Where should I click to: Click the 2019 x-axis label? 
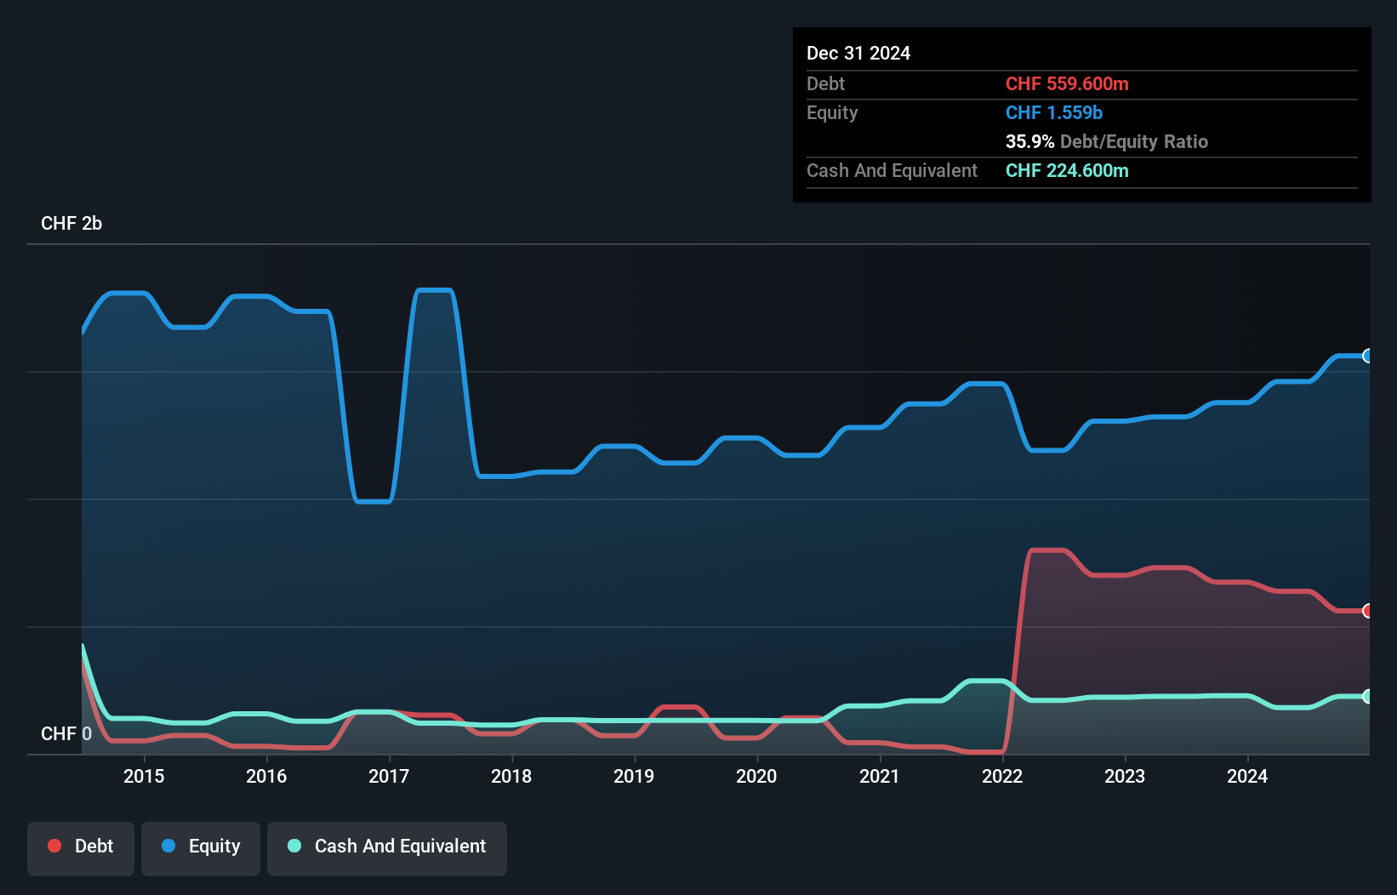(x=634, y=776)
